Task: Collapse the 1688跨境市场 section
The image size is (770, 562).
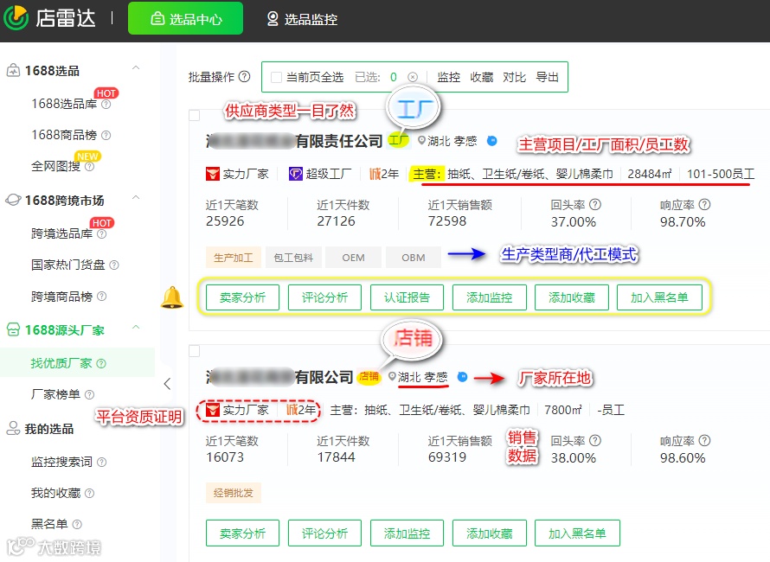Action: click(x=136, y=198)
